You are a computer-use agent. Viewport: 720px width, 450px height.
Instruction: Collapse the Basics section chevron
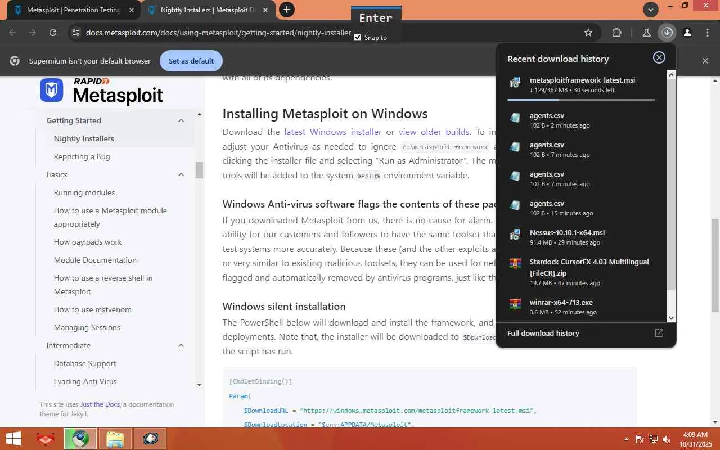click(181, 174)
